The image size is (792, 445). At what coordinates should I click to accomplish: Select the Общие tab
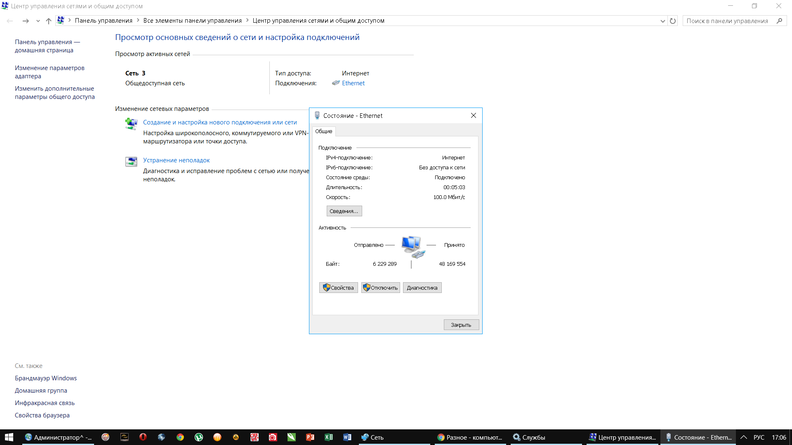(x=324, y=131)
